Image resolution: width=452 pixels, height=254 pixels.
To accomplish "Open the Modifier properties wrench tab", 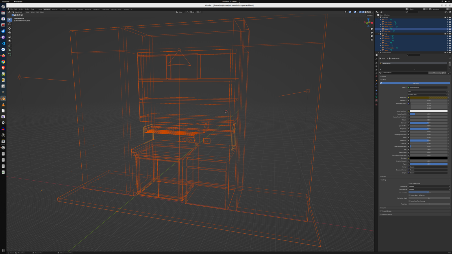I will pos(376,84).
